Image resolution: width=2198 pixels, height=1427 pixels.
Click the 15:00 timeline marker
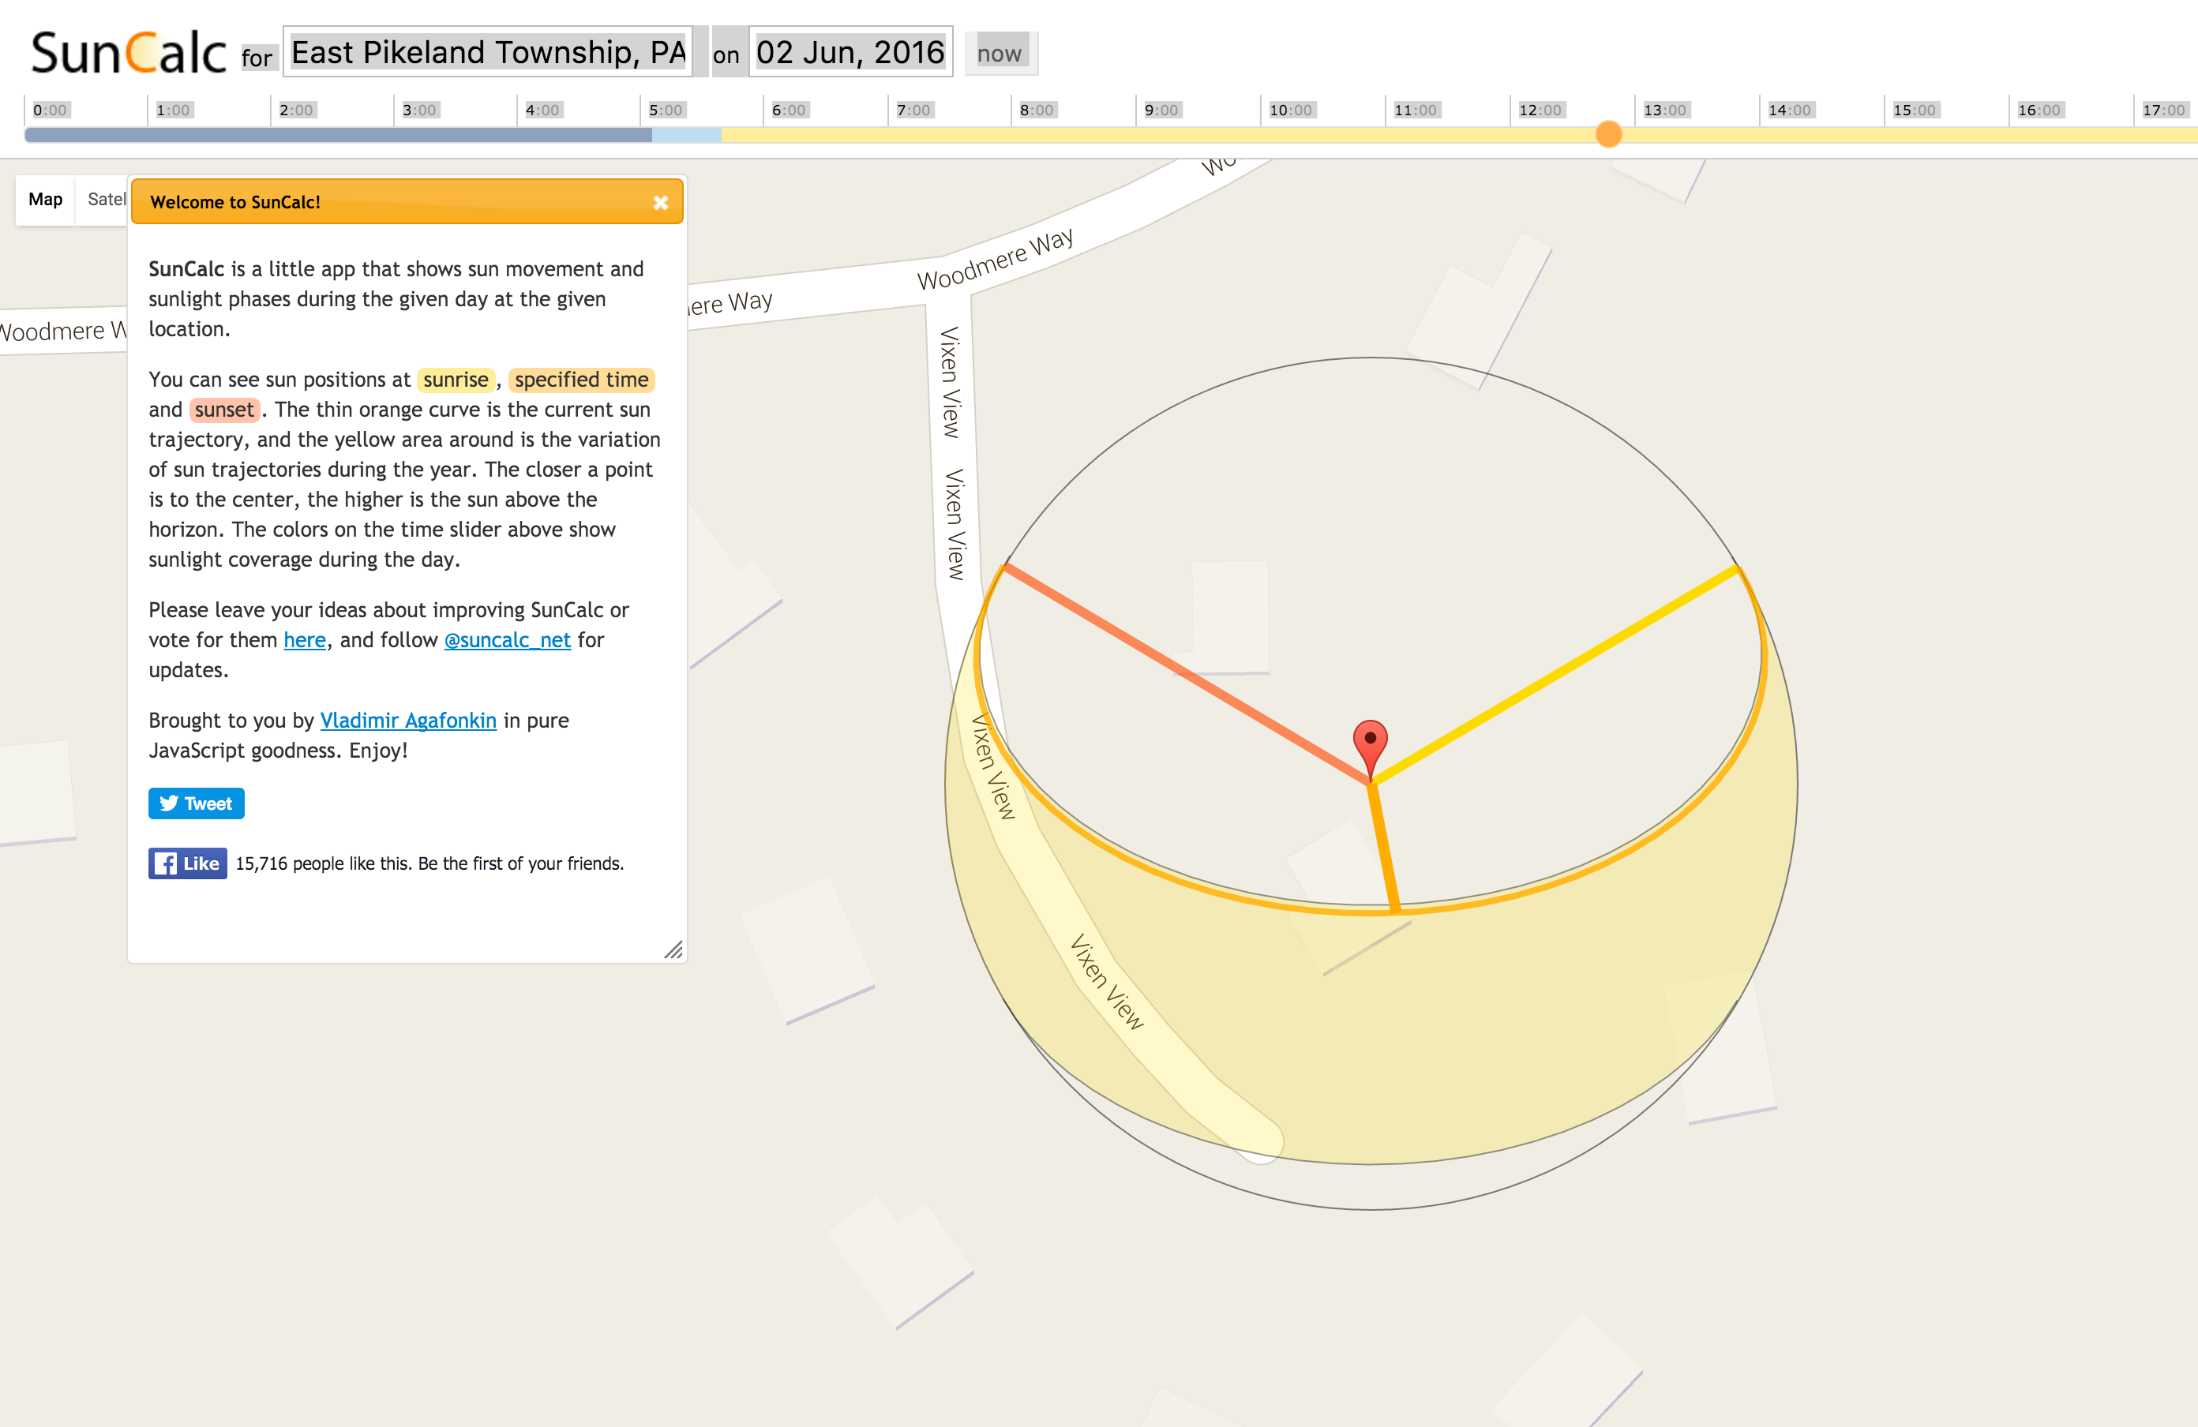(x=1915, y=110)
